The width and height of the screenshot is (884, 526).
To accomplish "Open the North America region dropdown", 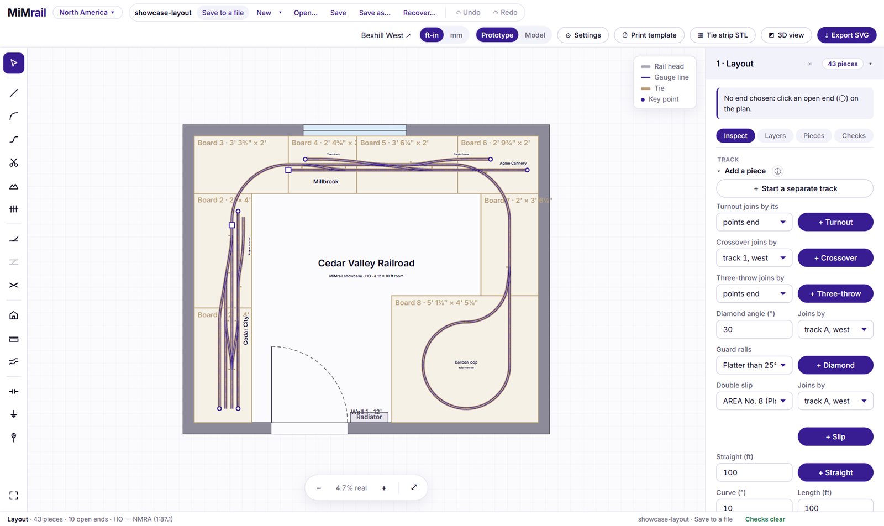I will [87, 12].
